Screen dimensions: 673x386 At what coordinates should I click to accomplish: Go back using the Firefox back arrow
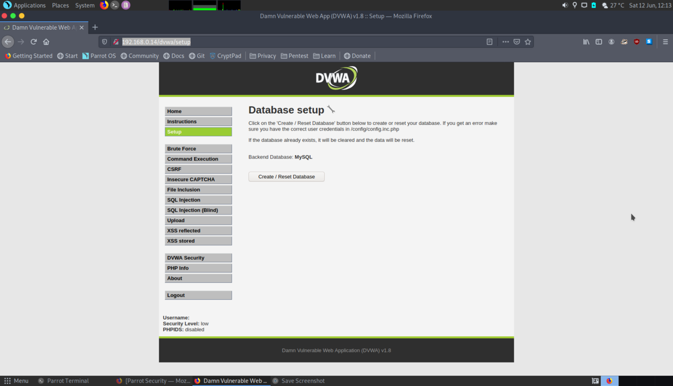8,41
